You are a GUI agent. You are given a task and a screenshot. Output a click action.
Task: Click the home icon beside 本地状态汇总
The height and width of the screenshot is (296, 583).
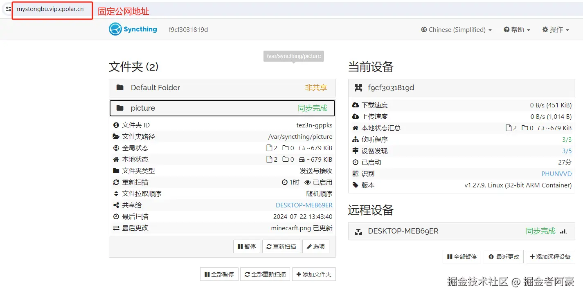tap(356, 128)
